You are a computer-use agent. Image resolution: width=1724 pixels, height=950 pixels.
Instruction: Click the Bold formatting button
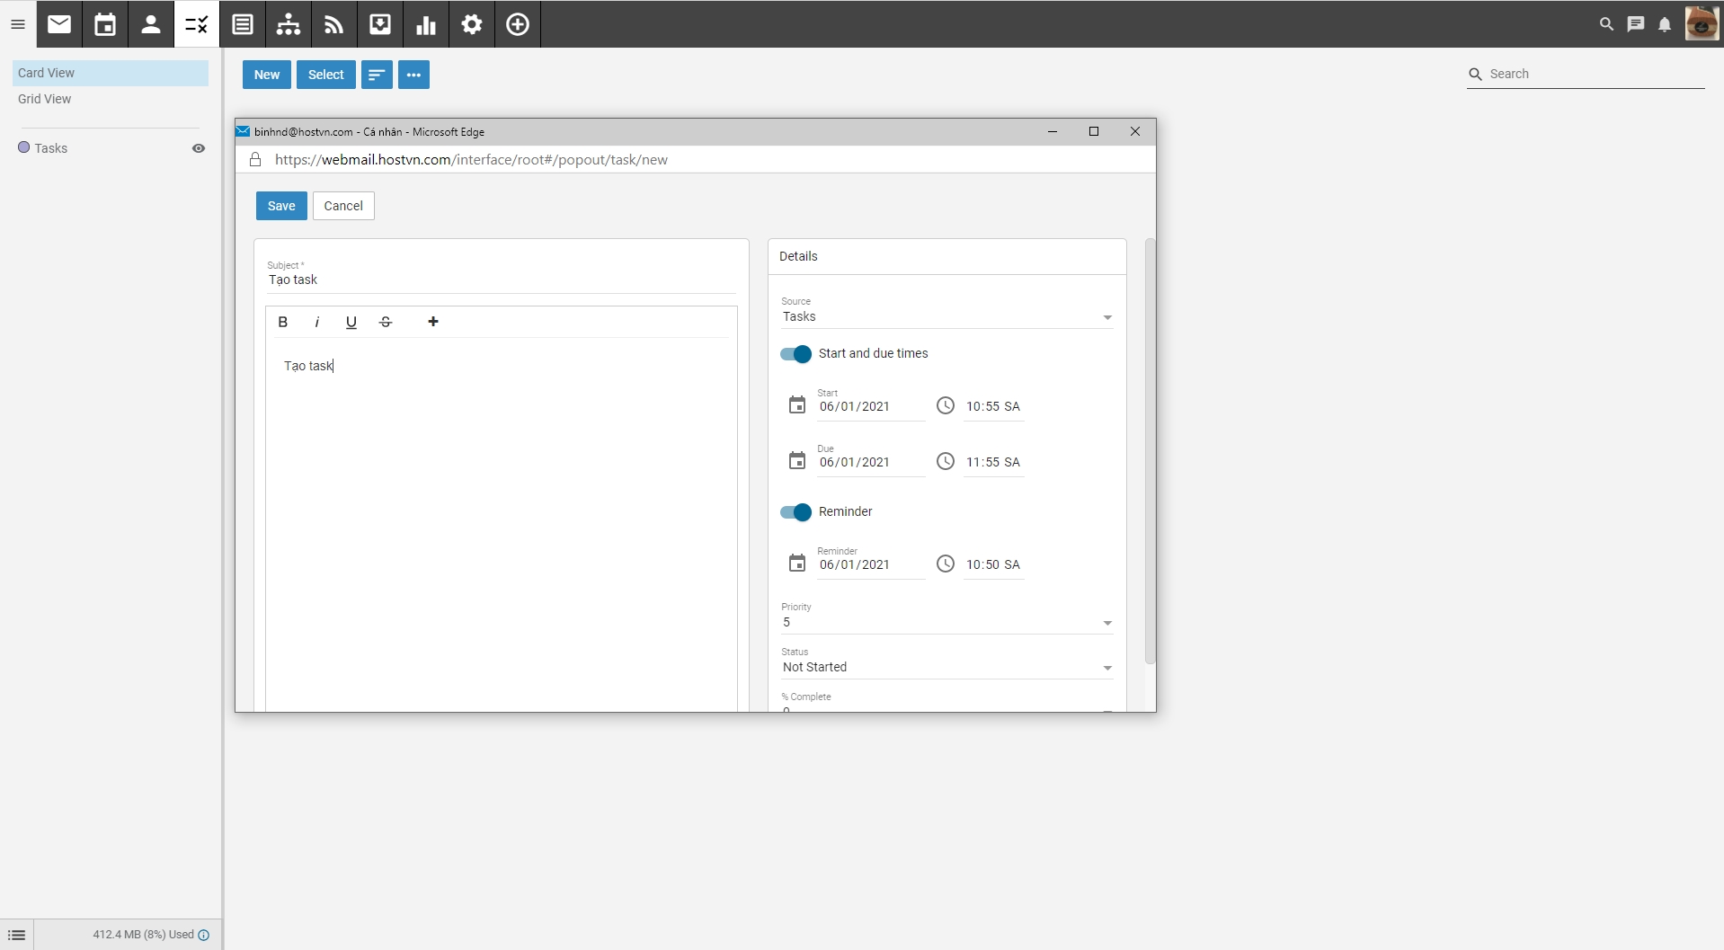283,322
